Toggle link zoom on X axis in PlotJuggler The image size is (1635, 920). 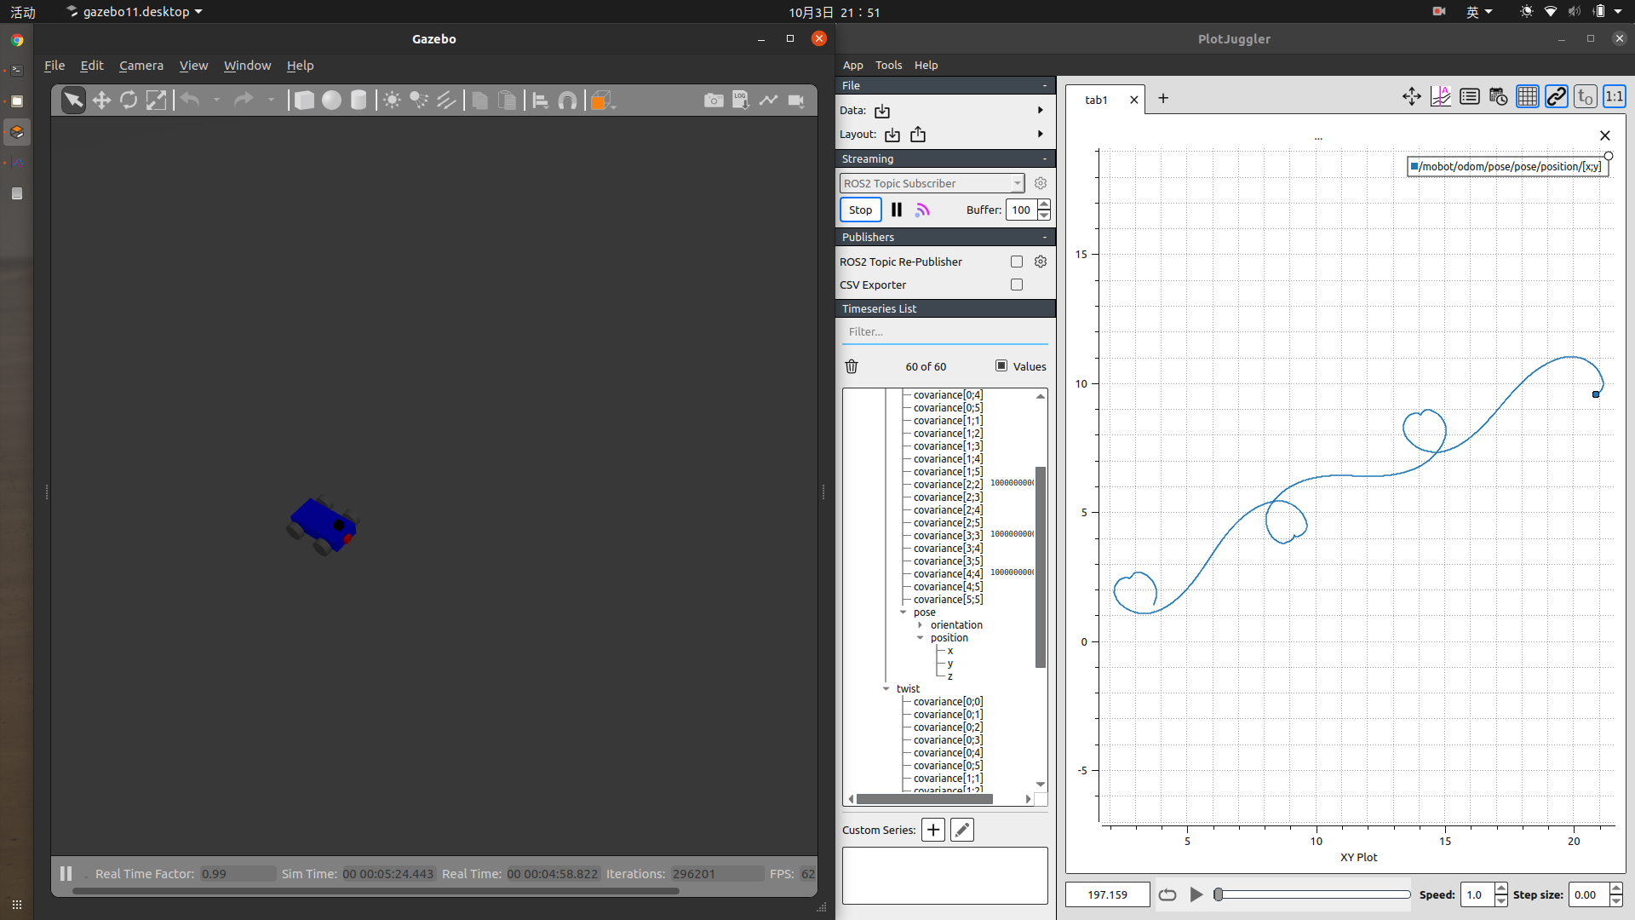(x=1557, y=96)
